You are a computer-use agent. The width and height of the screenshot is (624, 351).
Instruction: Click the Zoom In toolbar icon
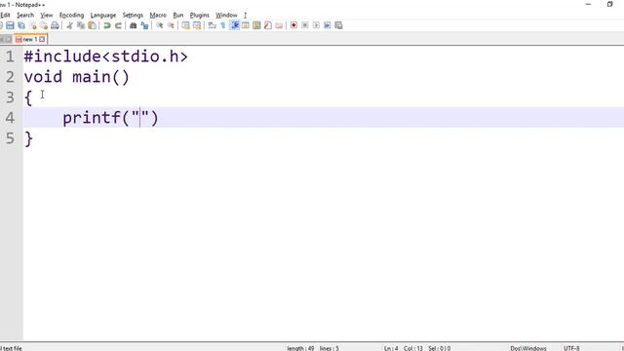coord(160,25)
